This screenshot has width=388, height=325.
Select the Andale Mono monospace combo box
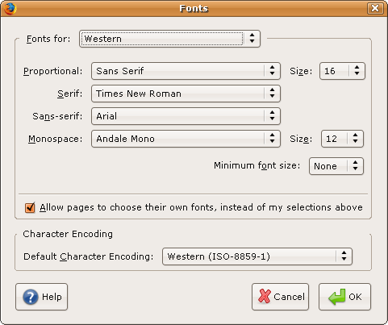[186, 139]
